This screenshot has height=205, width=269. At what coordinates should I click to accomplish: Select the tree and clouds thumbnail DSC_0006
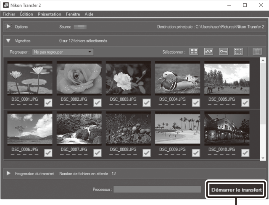click(30, 128)
